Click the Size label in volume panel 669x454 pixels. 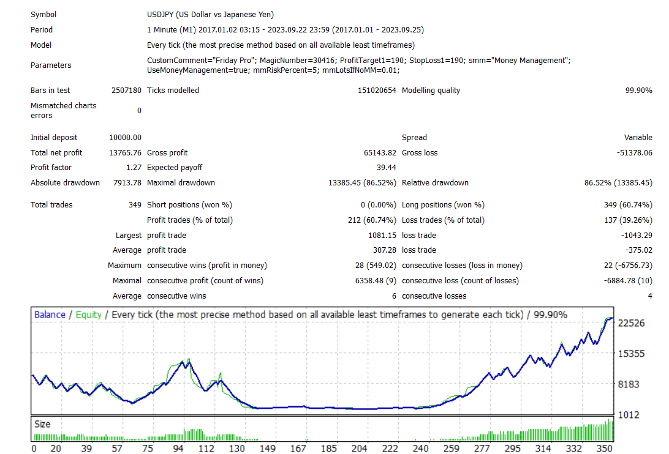click(x=42, y=424)
